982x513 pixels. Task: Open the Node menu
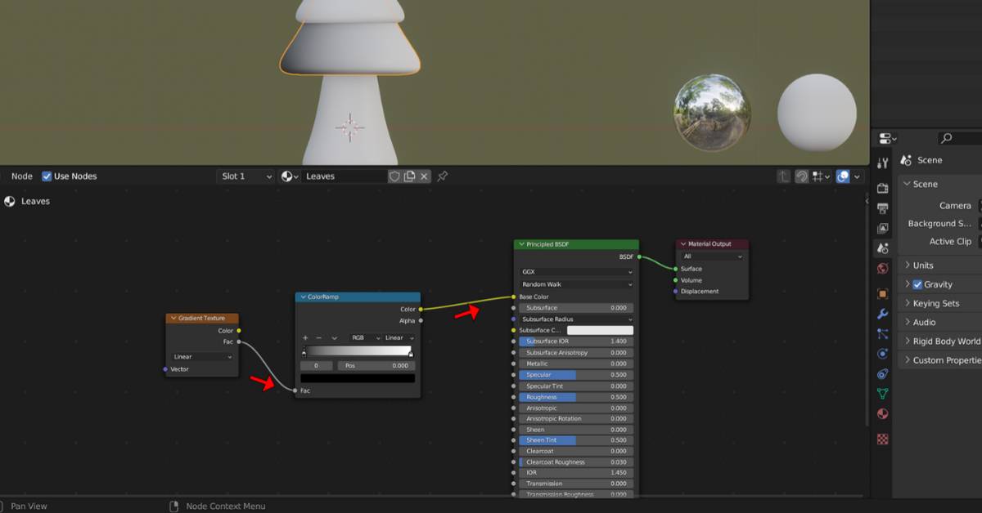click(x=22, y=176)
